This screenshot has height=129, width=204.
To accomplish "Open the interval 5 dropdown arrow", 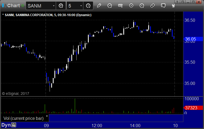I will coord(81,6).
